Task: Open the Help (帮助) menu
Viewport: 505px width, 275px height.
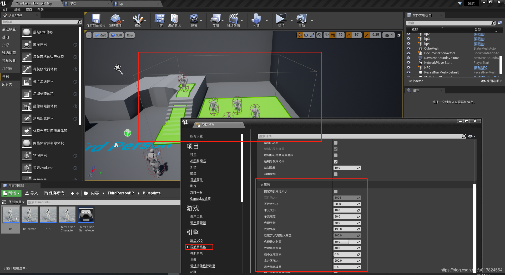Action: click(x=41, y=10)
